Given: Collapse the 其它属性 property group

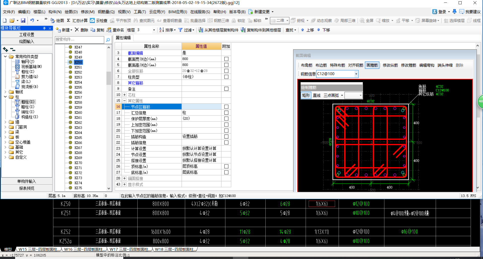Looking at the screenshot, I should click(x=124, y=101).
